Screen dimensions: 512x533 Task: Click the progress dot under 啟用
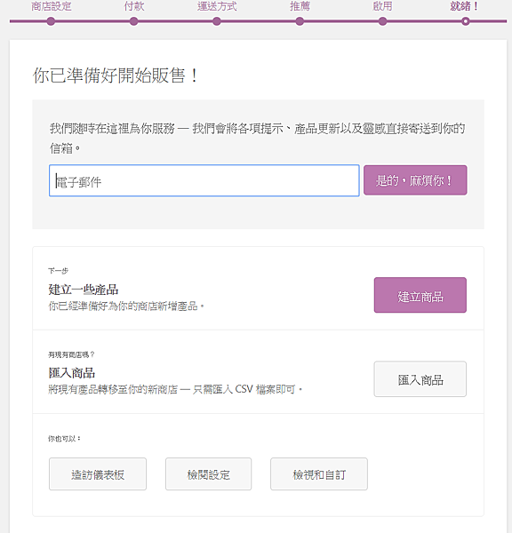coord(382,21)
